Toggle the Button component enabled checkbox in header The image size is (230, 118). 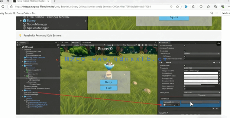pyautogui.click(x=164, y=62)
